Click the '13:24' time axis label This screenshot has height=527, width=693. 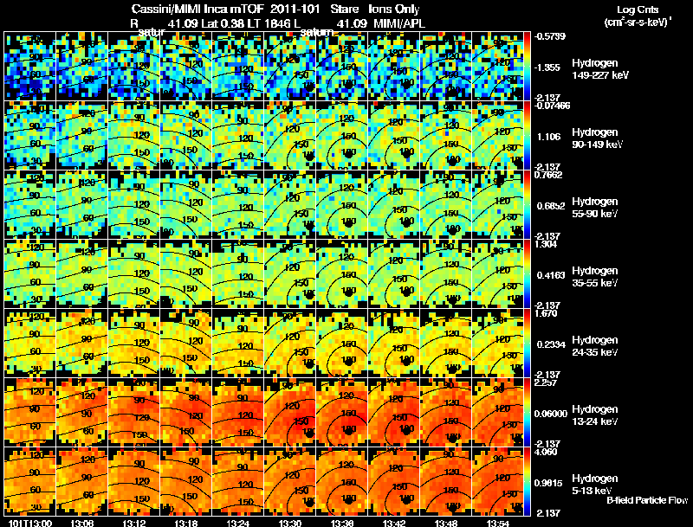point(237,524)
